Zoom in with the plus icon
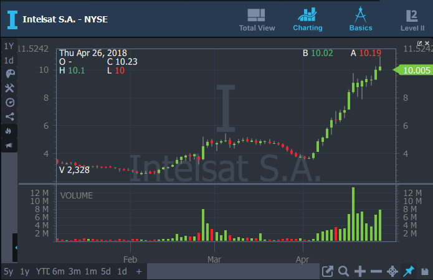The image size is (433, 280). 360,271
